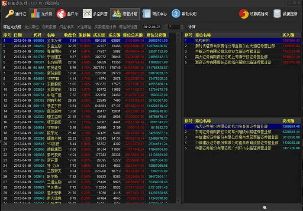Switch to the 活跃股票 tab
Image resolution: width=303 pixels, height=211 pixels.
pos(49,27)
